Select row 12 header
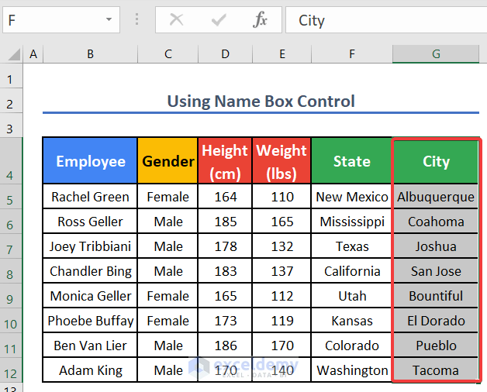This screenshot has width=487, height=392. (x=11, y=370)
